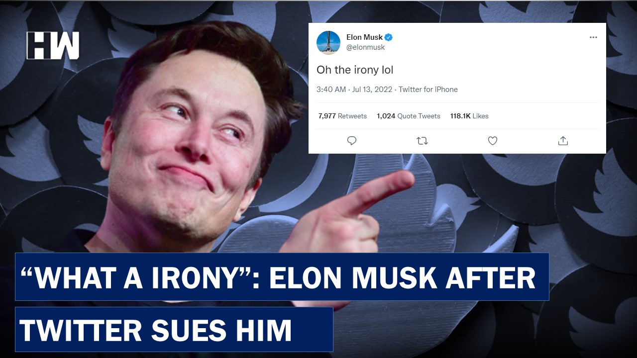View the 1,024 Quote Tweets list
Image resolution: width=637 pixels, height=358 pixels.
tap(409, 116)
